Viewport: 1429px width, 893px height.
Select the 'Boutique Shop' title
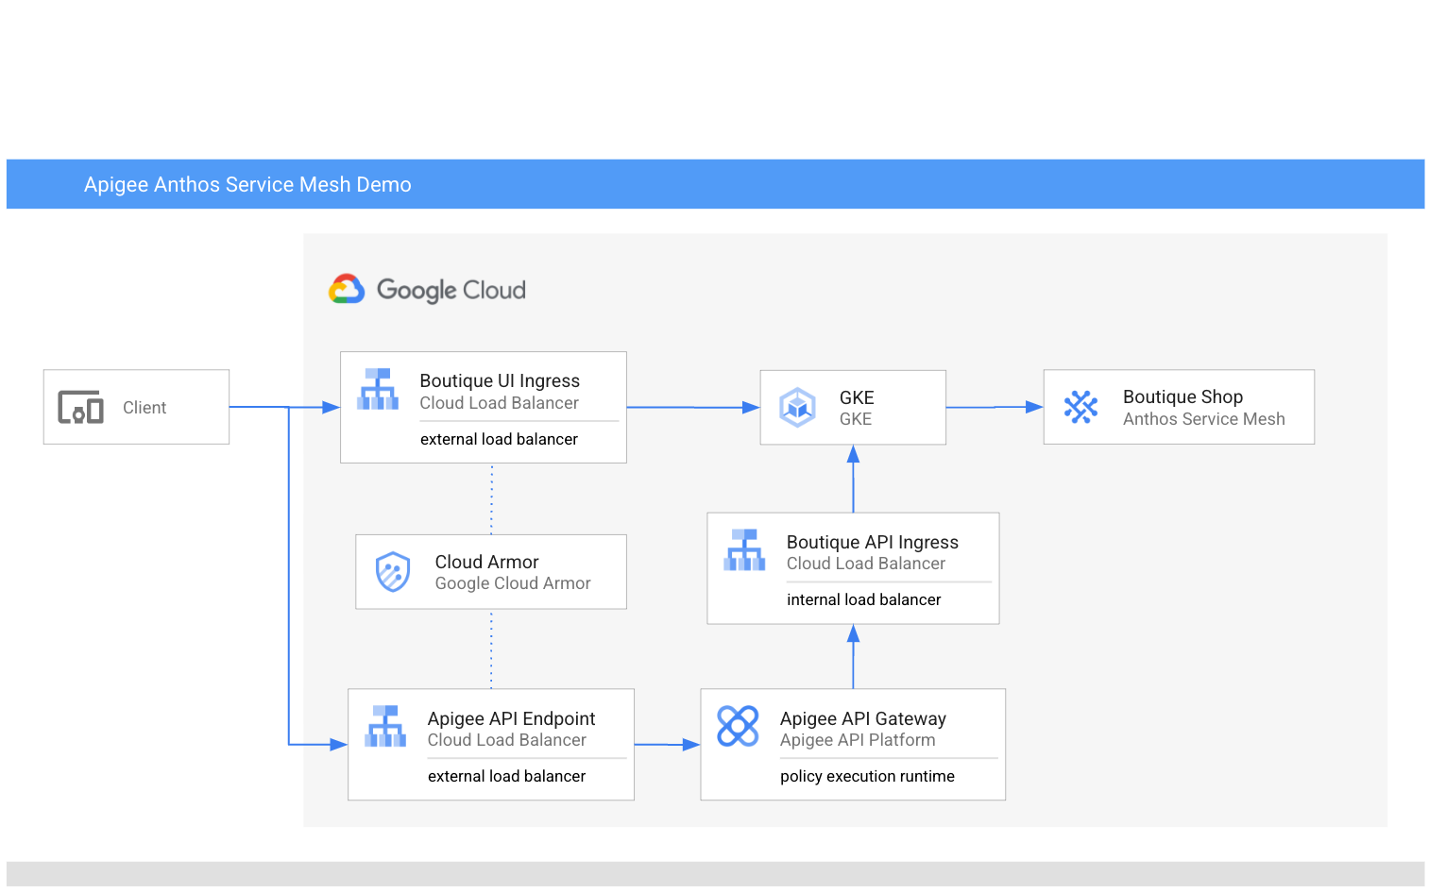tap(1182, 396)
